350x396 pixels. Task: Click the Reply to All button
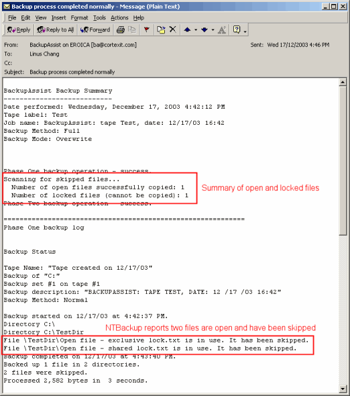[x=55, y=30]
